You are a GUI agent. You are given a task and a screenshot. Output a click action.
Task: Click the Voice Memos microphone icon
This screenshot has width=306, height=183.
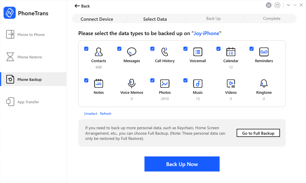coord(132,83)
